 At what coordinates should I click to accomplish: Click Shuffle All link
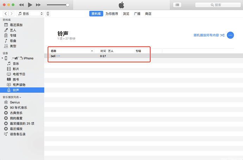click(209, 35)
